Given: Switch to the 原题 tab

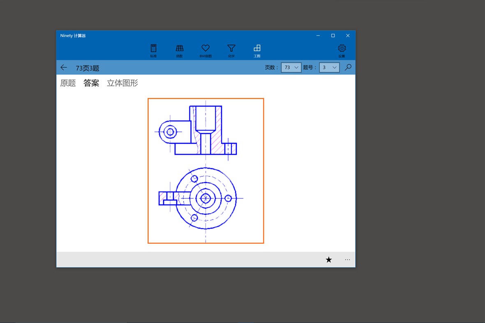Looking at the screenshot, I should tap(68, 83).
